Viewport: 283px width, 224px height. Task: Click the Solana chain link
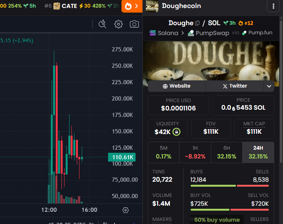pos(164,33)
